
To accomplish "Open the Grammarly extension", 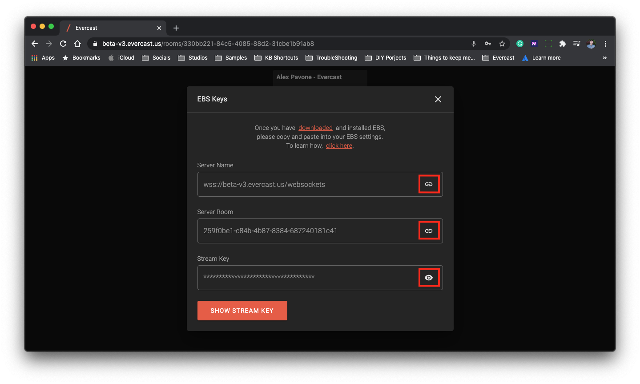I will point(520,44).
